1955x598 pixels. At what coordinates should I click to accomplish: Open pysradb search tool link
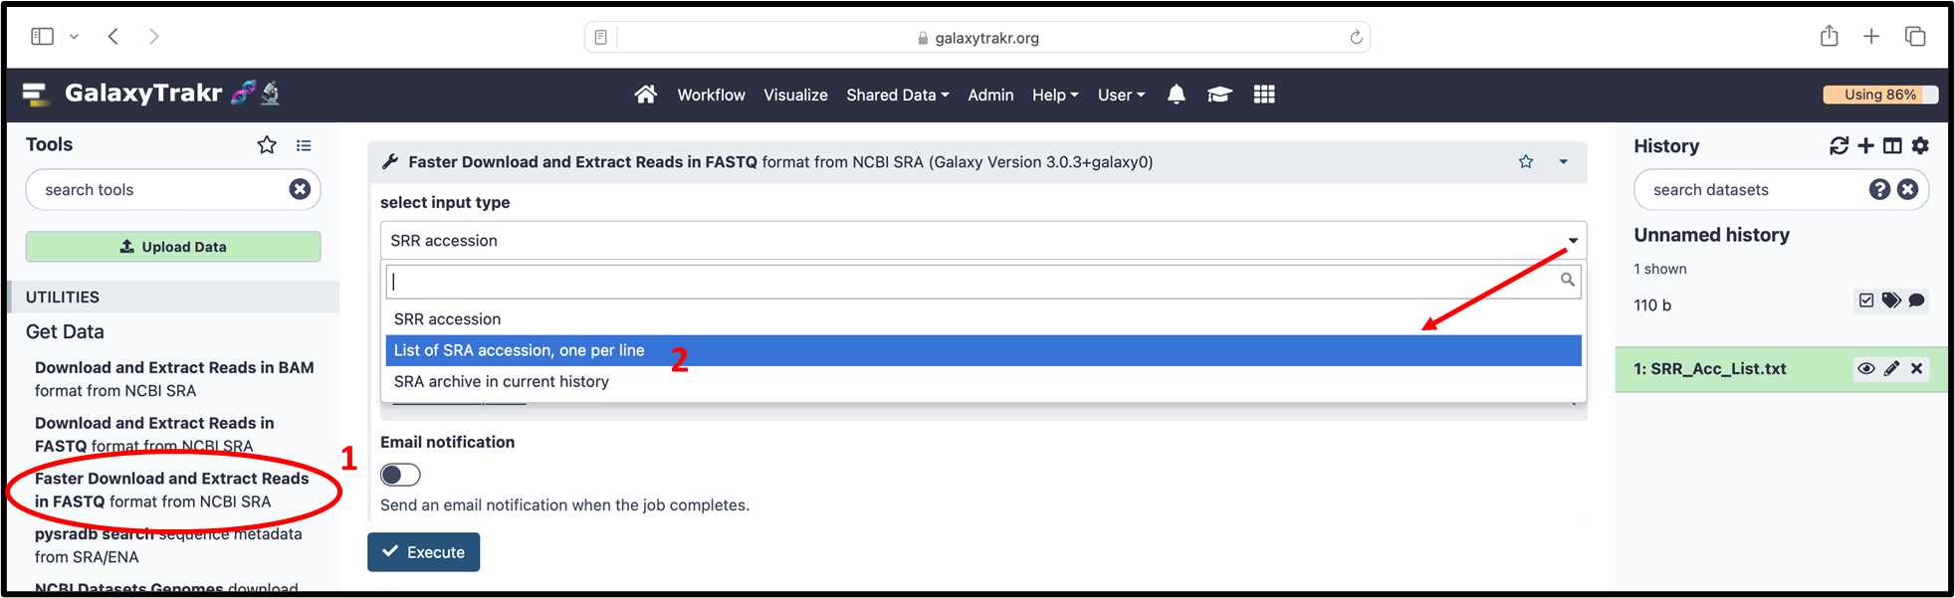[x=168, y=545]
